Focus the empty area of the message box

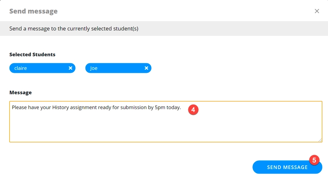165,128
